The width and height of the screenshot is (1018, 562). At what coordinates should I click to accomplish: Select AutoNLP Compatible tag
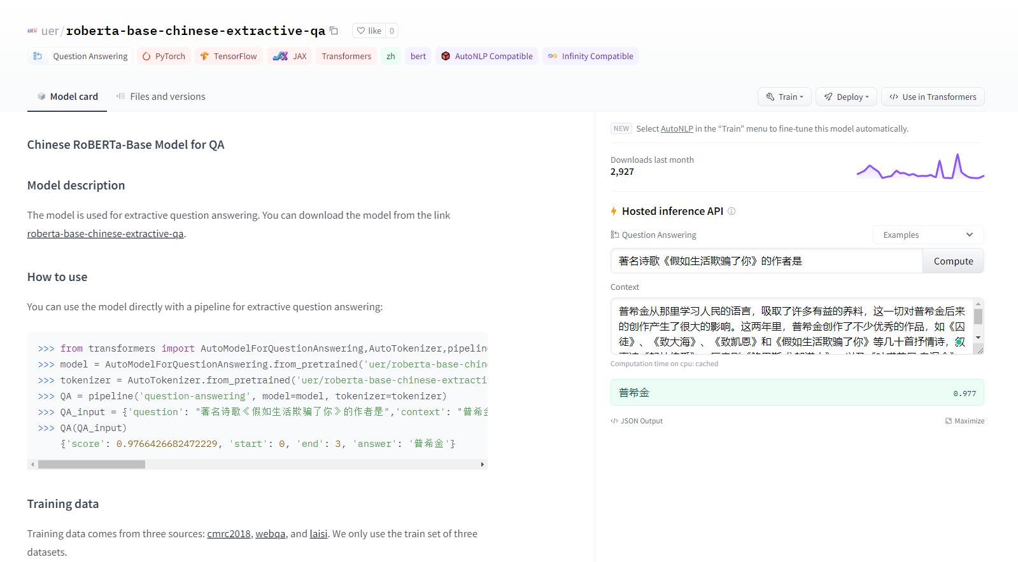[x=487, y=56]
